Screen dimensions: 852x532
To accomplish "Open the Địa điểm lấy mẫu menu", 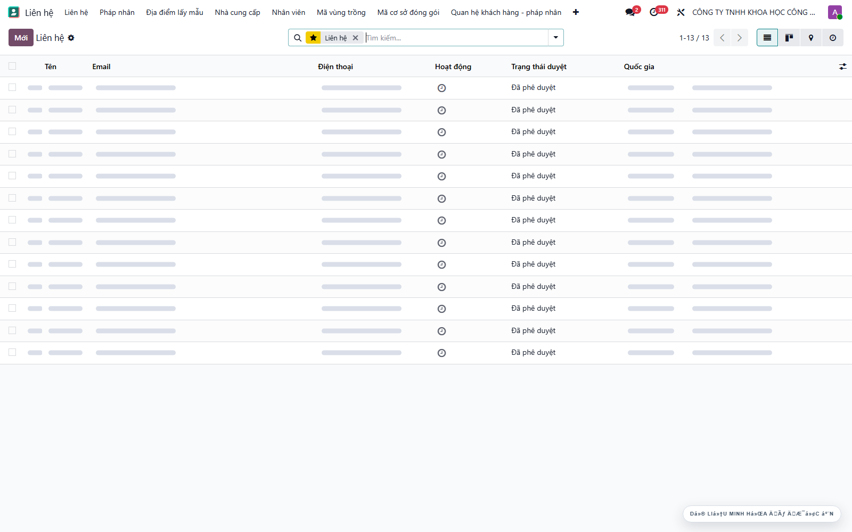I will click(175, 12).
